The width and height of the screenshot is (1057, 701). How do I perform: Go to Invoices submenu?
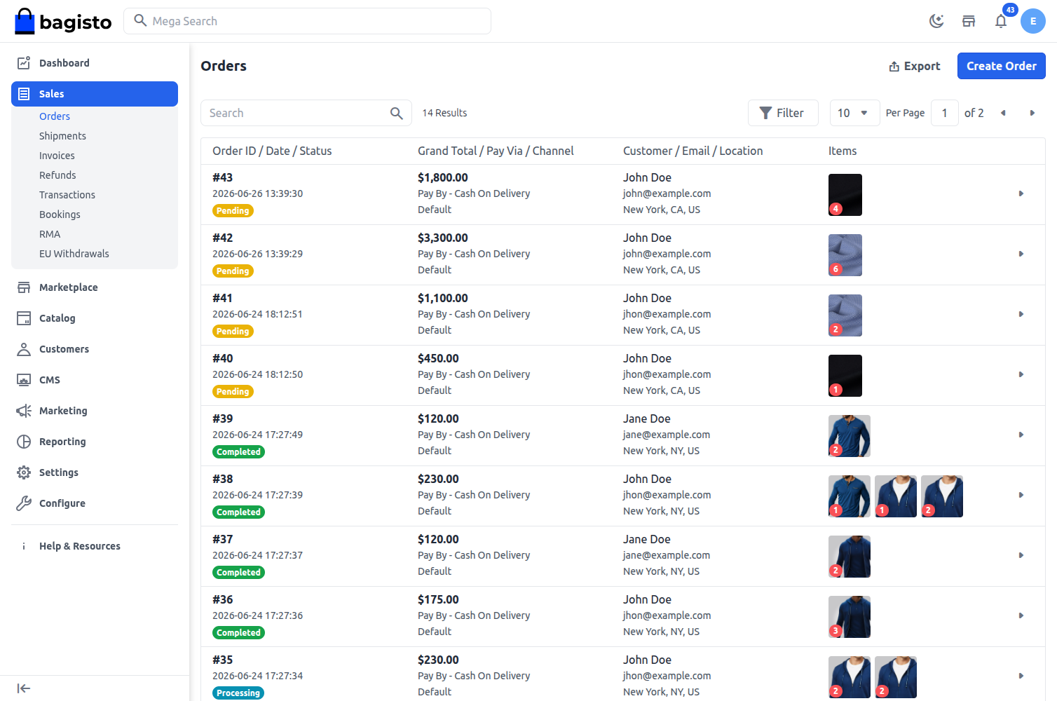coord(57,156)
